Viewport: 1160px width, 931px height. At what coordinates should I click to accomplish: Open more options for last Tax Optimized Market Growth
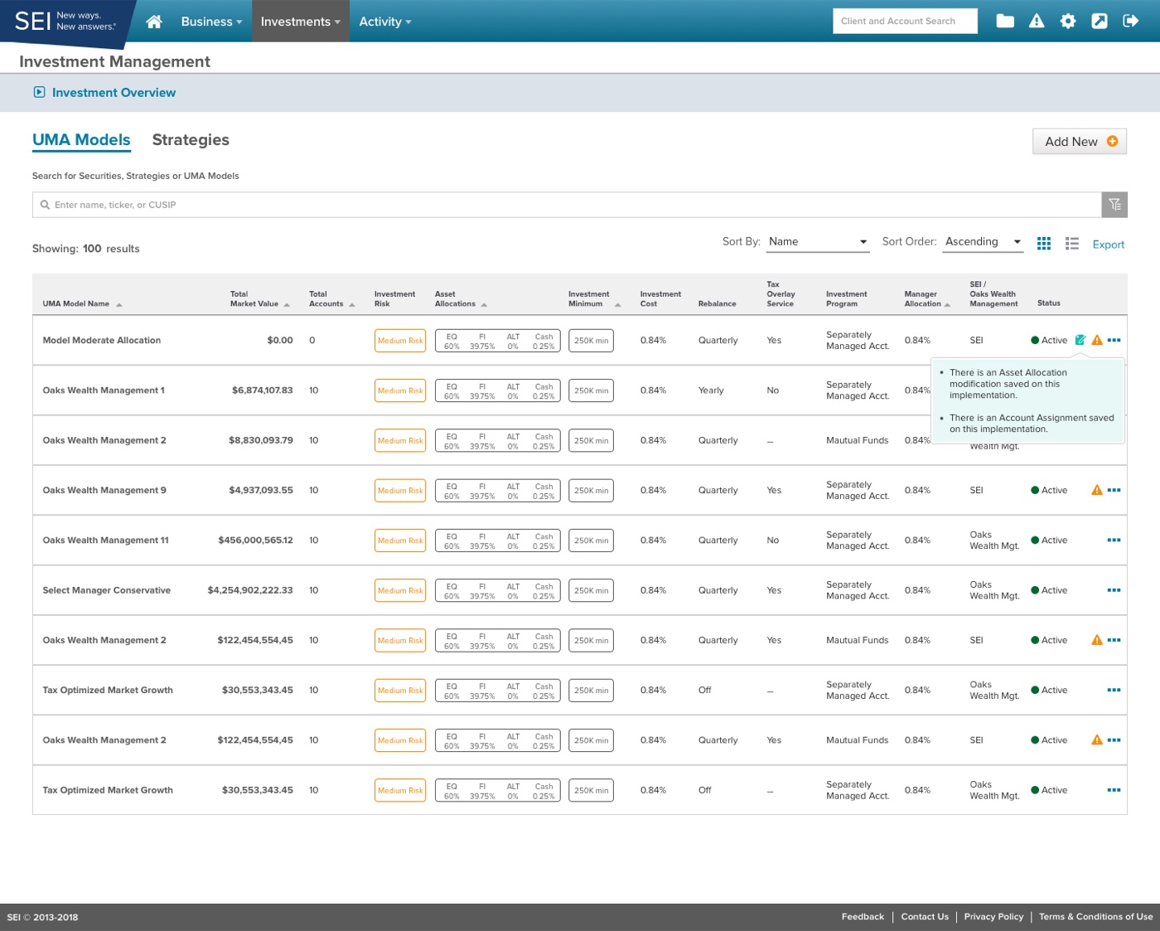(1114, 790)
